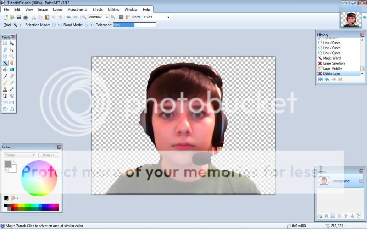Close the Tools panel
367x229 pixels.
[13, 37]
